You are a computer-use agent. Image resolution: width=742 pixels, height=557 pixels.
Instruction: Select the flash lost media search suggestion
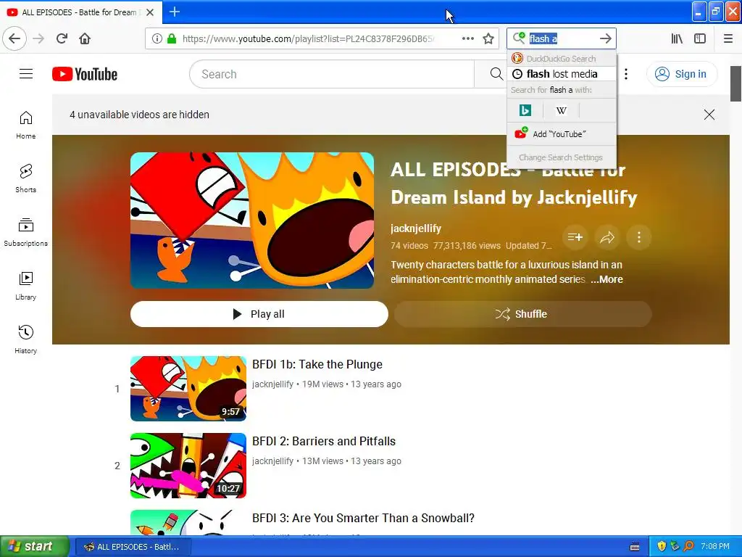(562, 74)
